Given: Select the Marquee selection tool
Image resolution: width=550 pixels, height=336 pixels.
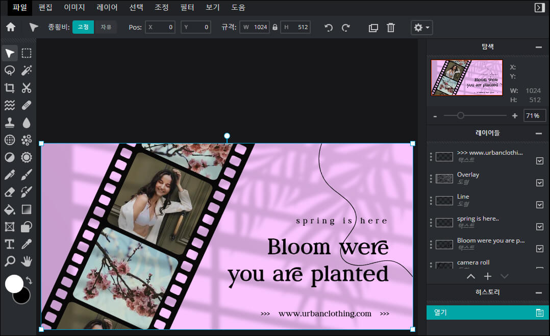Looking at the screenshot, I should click(x=27, y=54).
